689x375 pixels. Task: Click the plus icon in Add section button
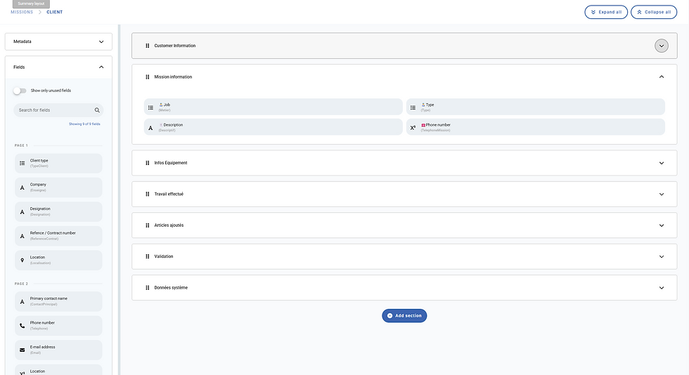(x=389, y=316)
